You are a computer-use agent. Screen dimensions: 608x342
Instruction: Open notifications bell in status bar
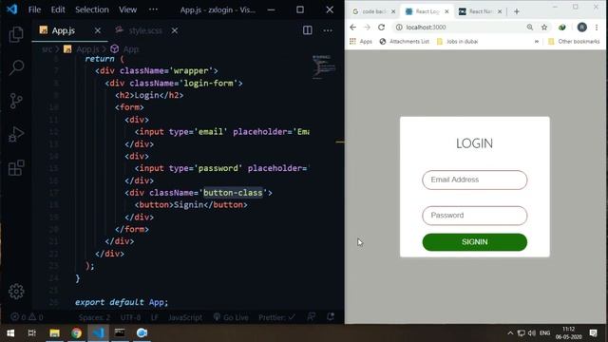[331, 316]
